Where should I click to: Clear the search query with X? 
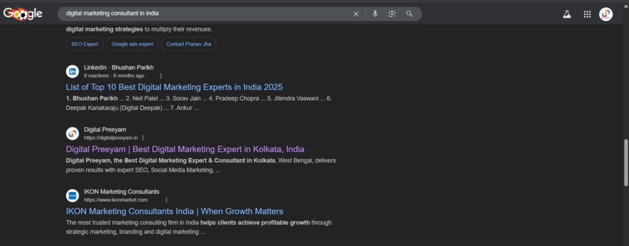click(x=356, y=14)
